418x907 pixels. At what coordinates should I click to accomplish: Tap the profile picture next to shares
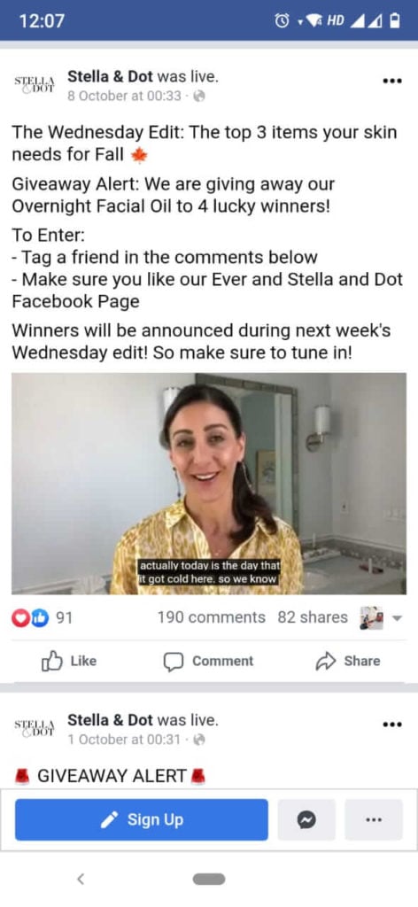click(x=371, y=617)
